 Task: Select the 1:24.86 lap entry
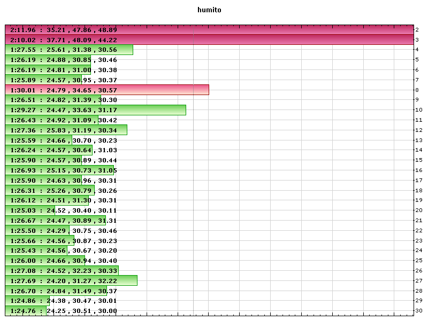point(53,301)
